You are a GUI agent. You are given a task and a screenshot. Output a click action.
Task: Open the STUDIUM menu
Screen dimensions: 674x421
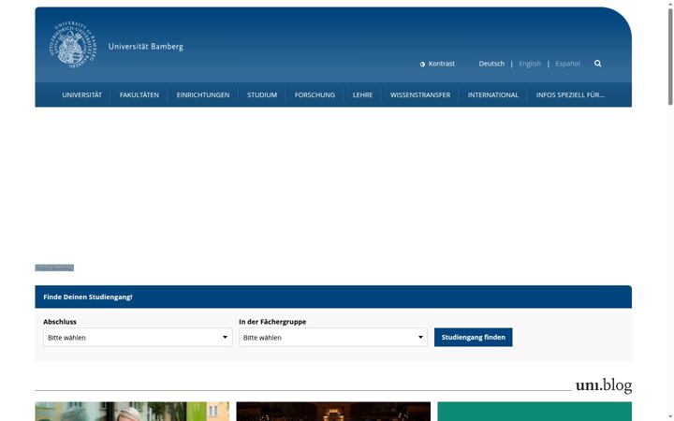coord(262,94)
